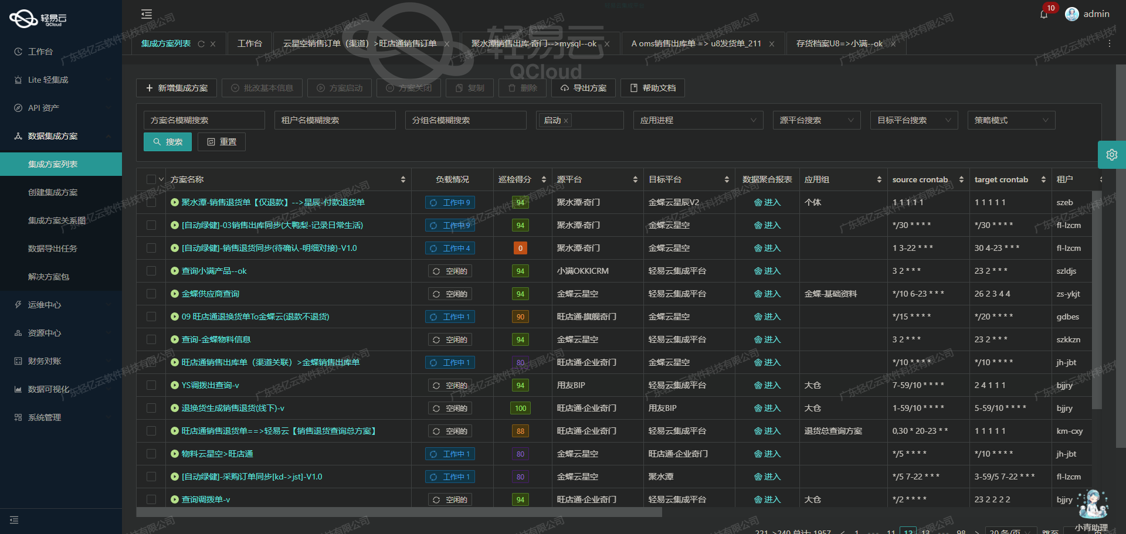Open the admin user avatar
This screenshot has height=534, width=1126.
coord(1072,14)
